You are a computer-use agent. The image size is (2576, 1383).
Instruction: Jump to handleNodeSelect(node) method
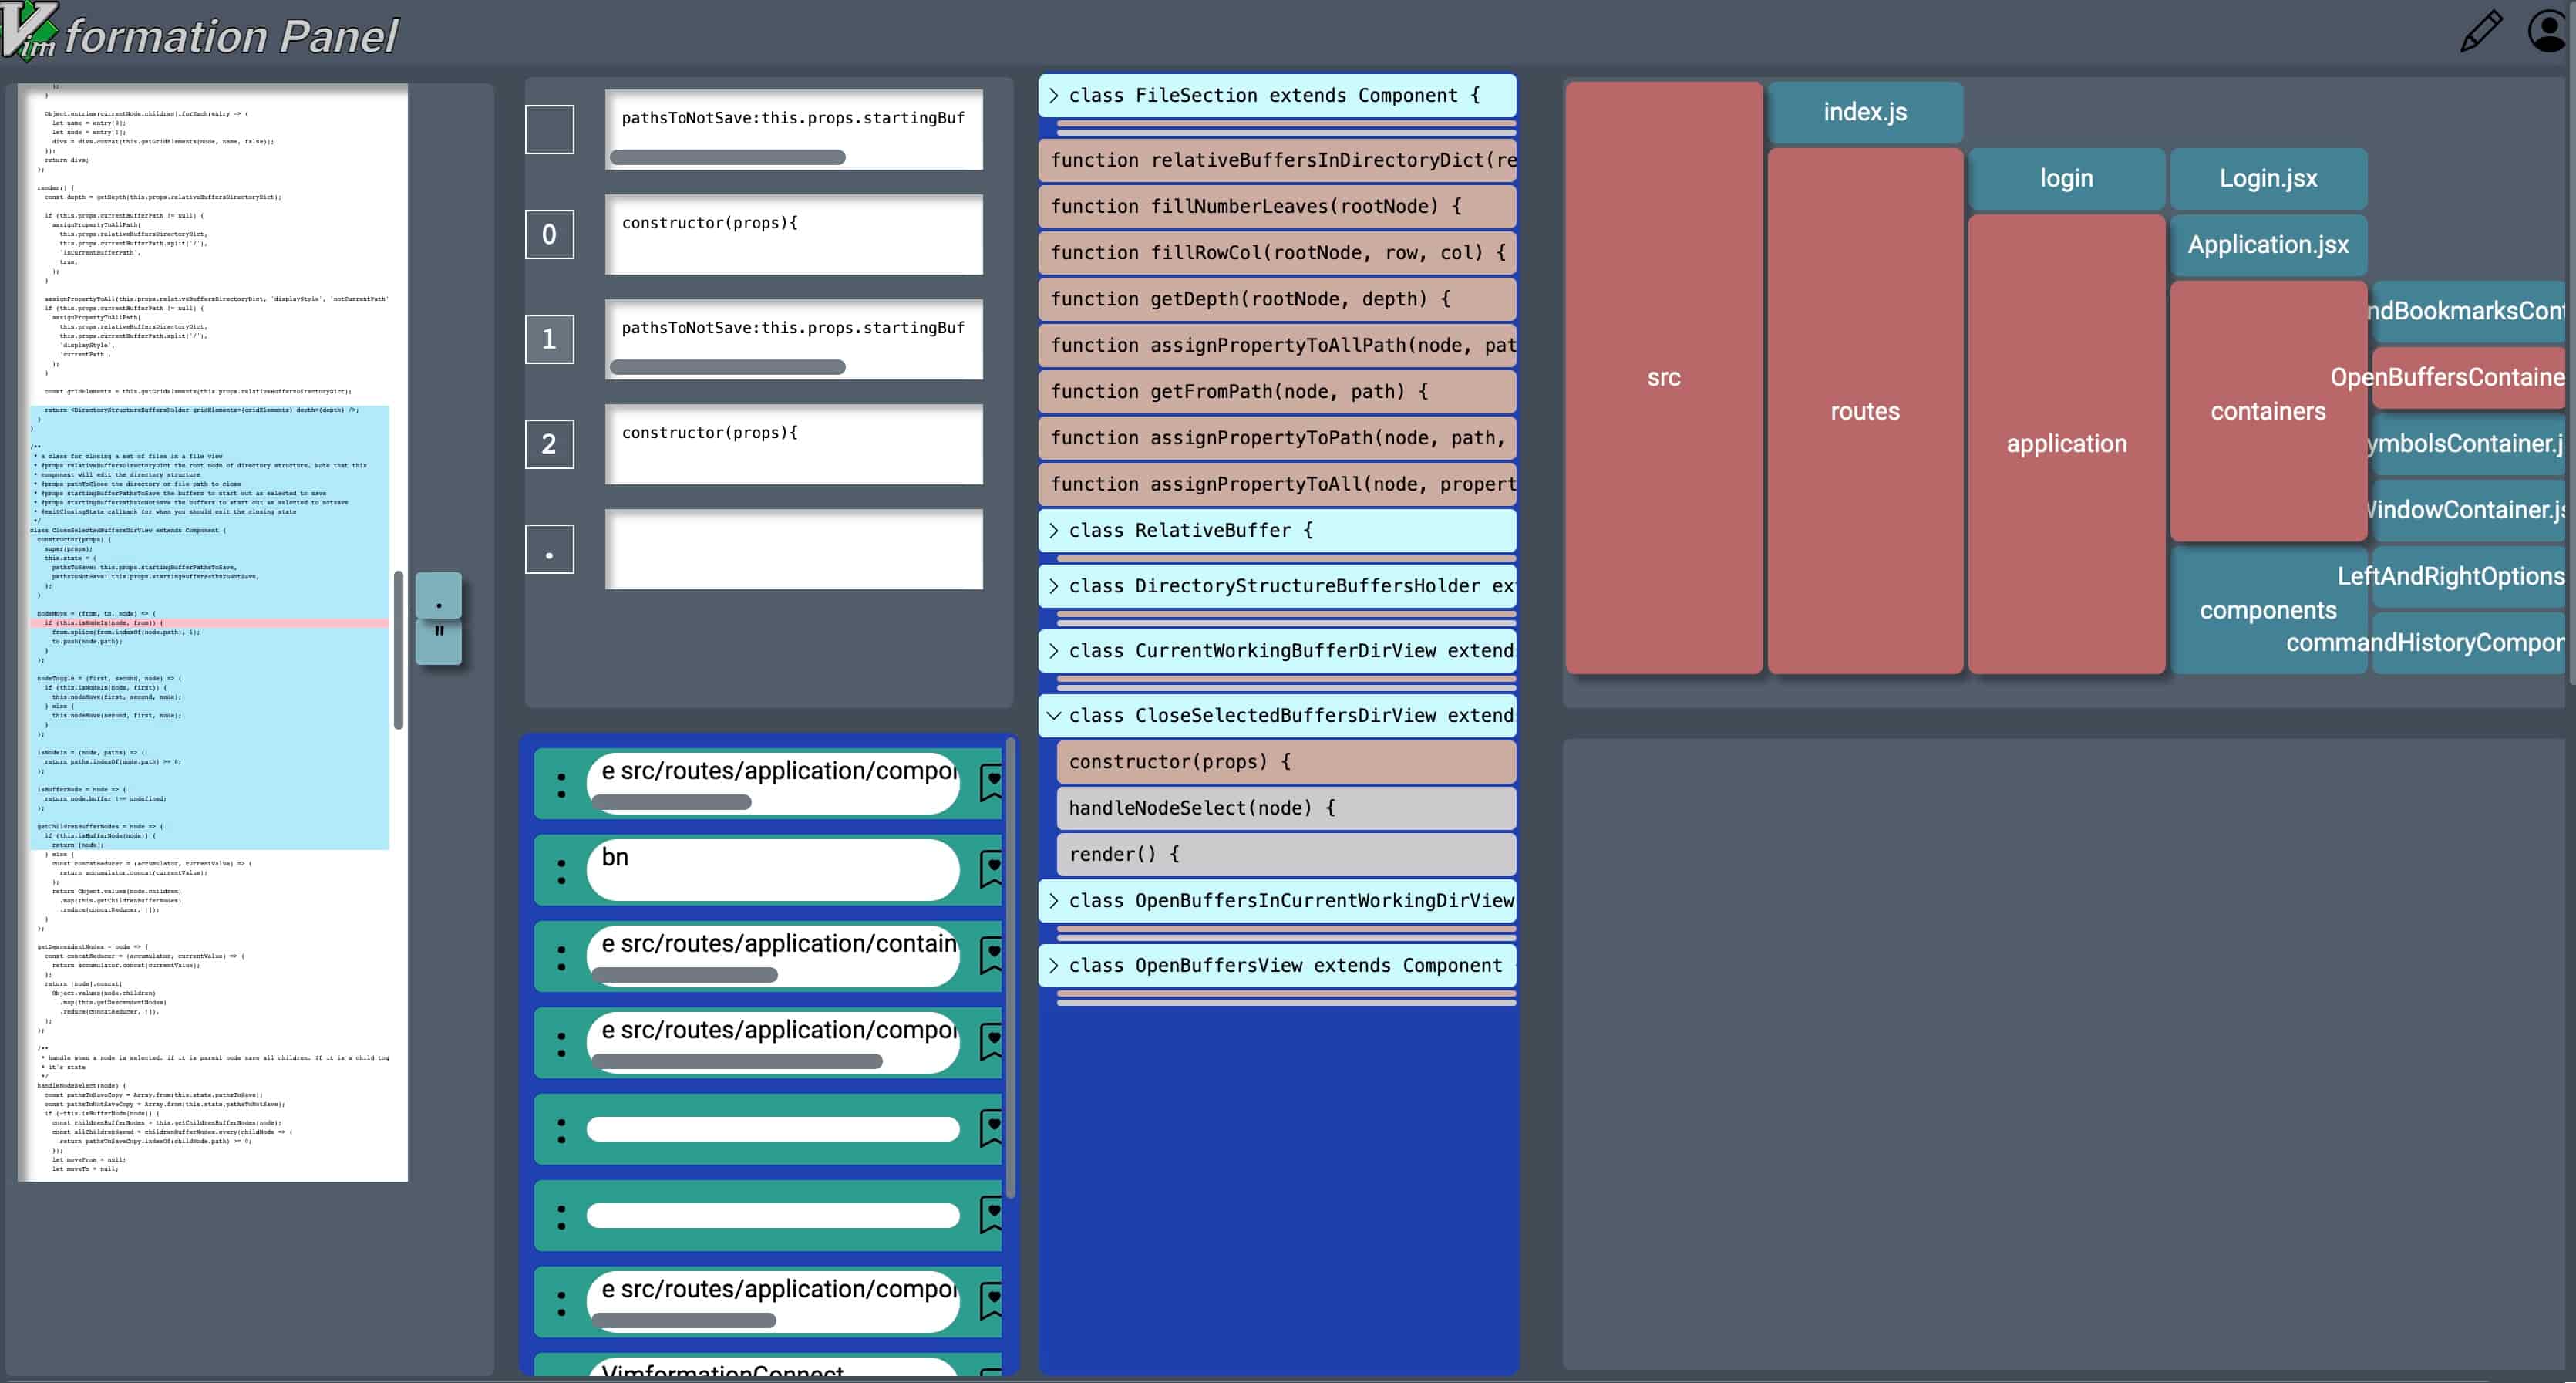click(x=1286, y=808)
